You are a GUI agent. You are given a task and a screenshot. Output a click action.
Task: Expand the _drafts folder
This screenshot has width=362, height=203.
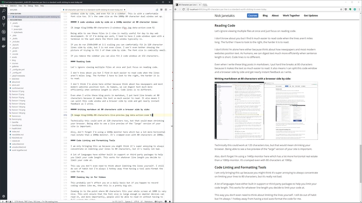(x=14, y=39)
